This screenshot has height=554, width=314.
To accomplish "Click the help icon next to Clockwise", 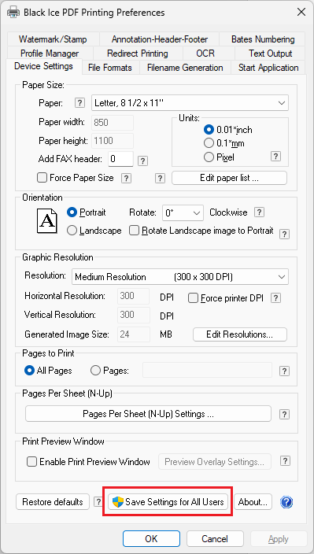I will point(259,212).
